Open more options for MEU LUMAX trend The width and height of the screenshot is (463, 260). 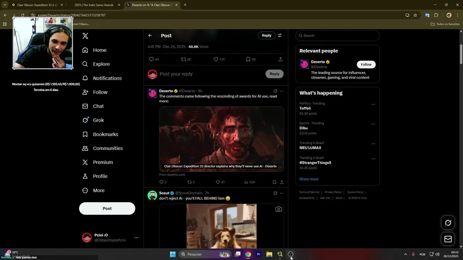coord(373,144)
